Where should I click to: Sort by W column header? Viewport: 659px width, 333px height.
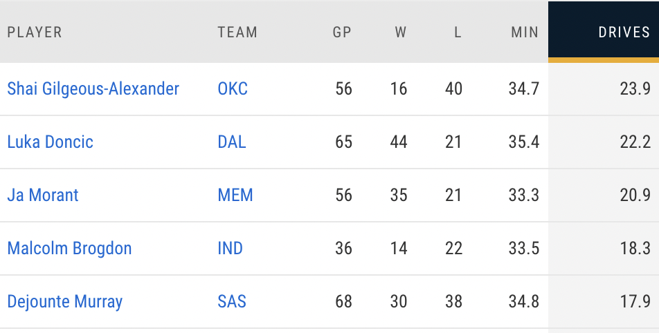tap(400, 32)
